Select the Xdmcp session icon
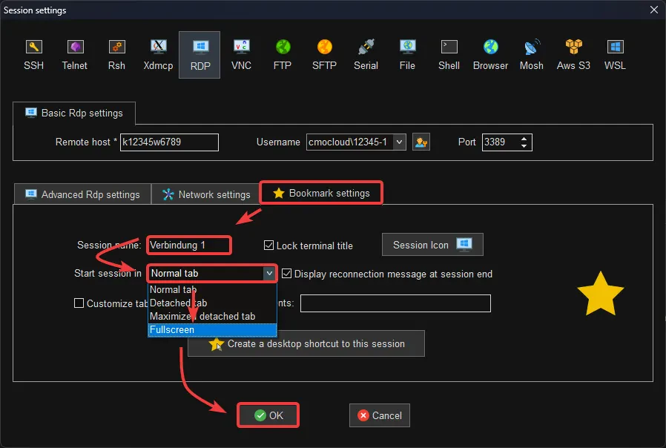 (158, 55)
